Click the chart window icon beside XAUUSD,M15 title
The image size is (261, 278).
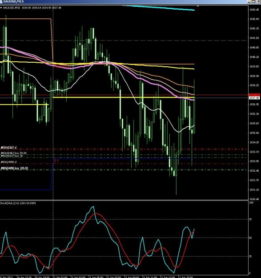pyautogui.click(x=1, y=2)
